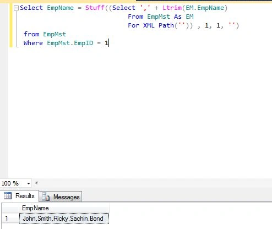Click 'from EmpMst' on fourth line
Screen dimensions: 272x229
click(45, 34)
